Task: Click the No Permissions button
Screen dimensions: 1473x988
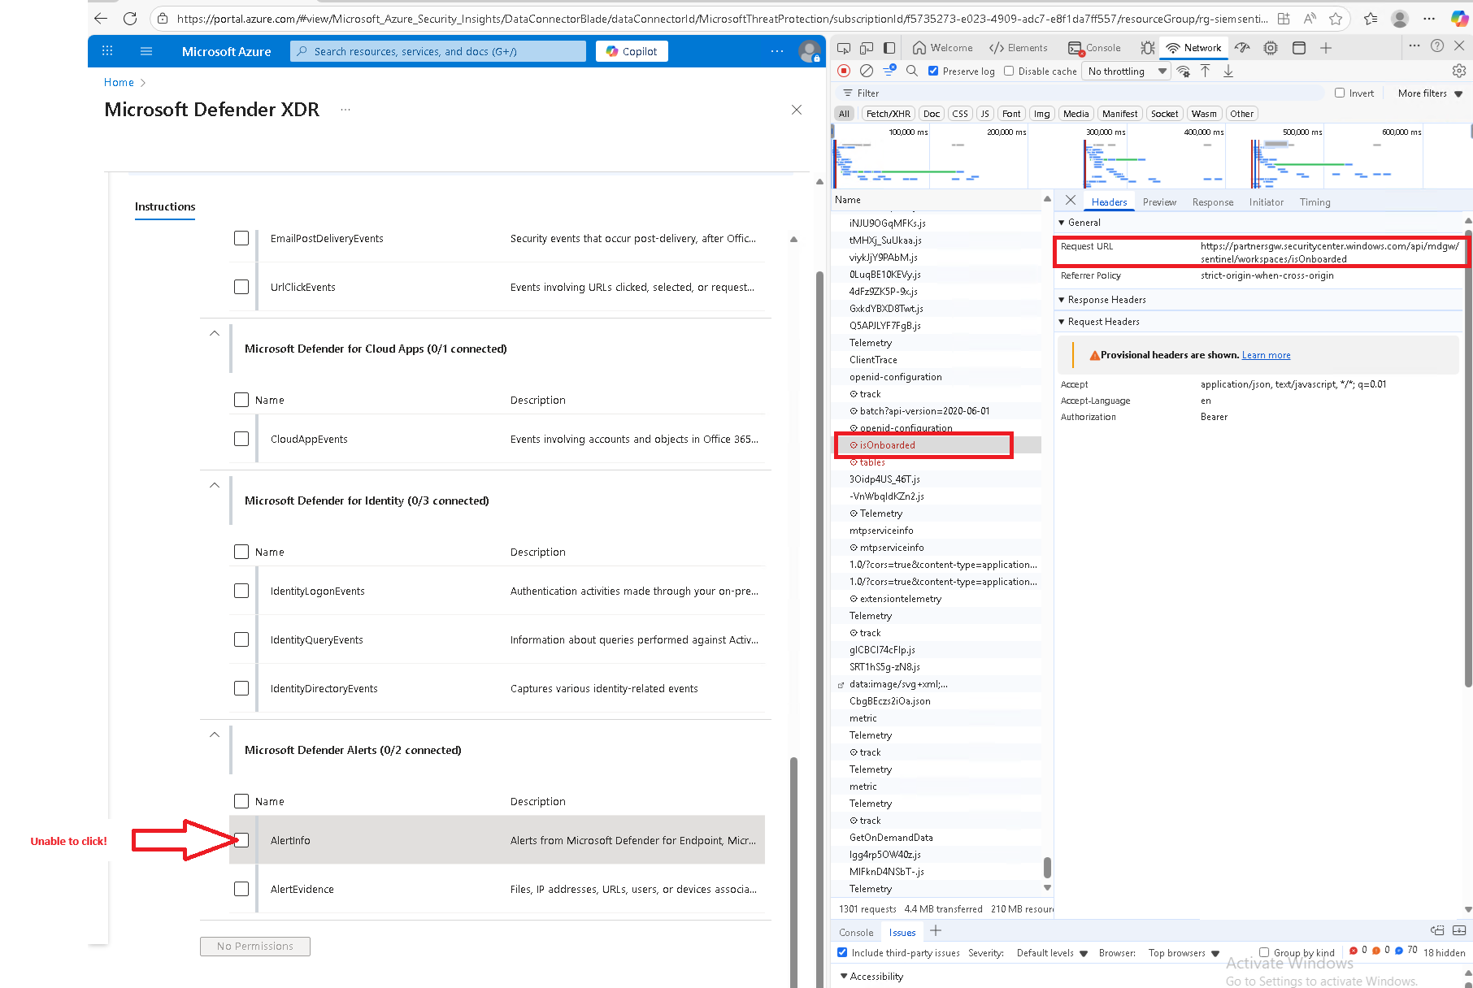Action: 255,947
